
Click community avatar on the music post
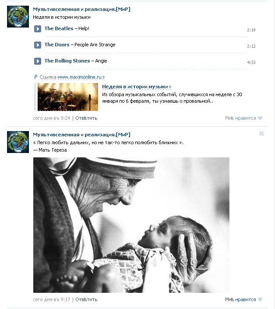click(18, 17)
